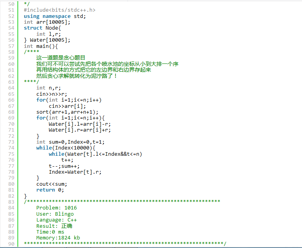This screenshot has width=302, height=248.
Task: Click comment line starting '然后贪心求解'
Action: point(76,76)
